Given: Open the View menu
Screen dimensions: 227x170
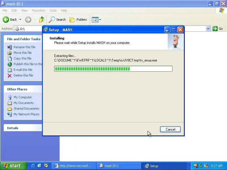Looking at the screenshot, I should [x=24, y=10].
